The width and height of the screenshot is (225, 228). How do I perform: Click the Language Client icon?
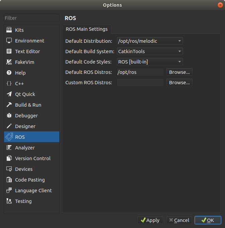coord(9,190)
